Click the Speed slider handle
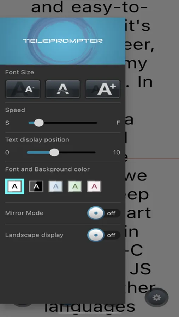179x317 pixels. point(39,123)
